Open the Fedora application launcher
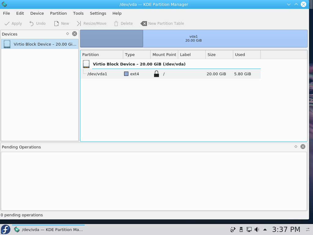This screenshot has height=235, width=313. pyautogui.click(x=6, y=229)
